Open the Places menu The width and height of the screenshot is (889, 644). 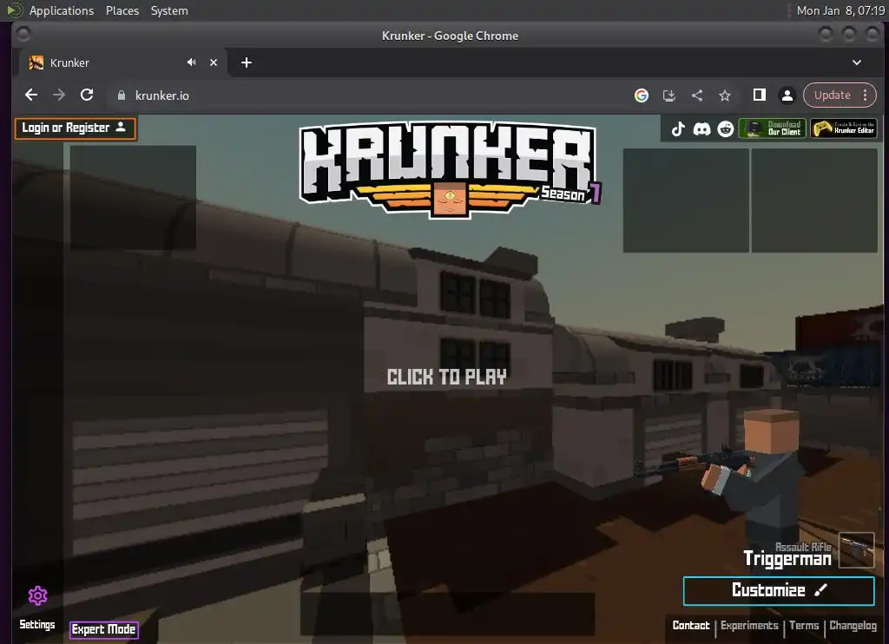tap(122, 10)
